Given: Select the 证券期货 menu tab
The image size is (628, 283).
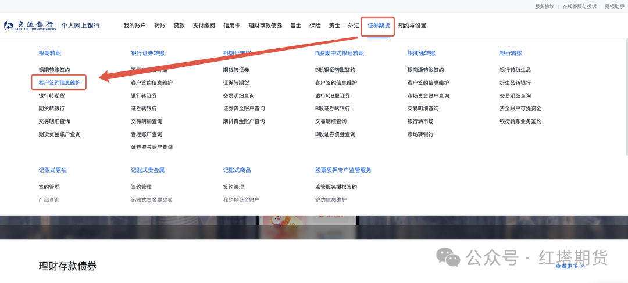Looking at the screenshot, I should pyautogui.click(x=379, y=26).
